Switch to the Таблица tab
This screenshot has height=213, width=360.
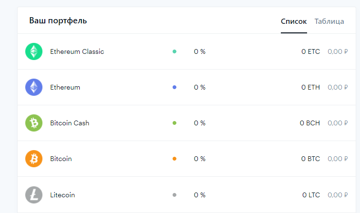pyautogui.click(x=329, y=21)
